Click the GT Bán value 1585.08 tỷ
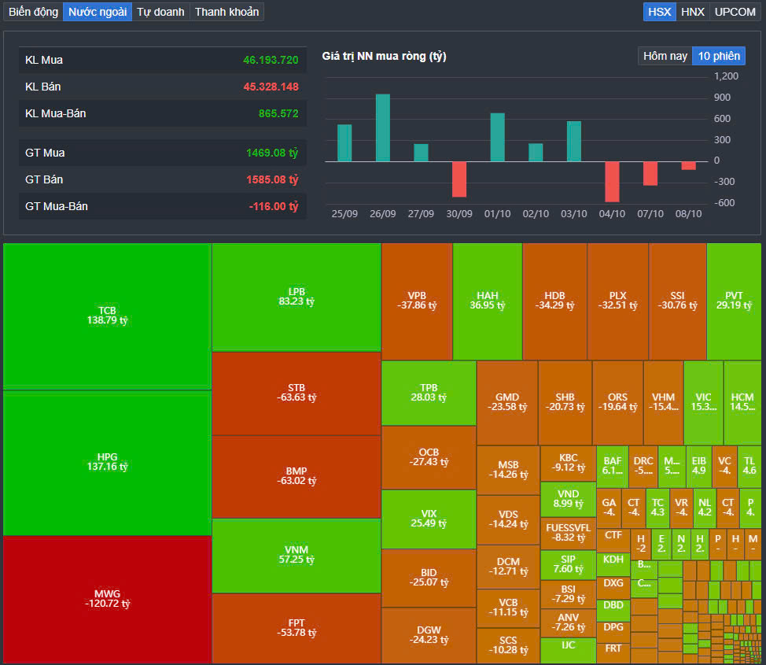The width and height of the screenshot is (766, 665). click(x=272, y=179)
